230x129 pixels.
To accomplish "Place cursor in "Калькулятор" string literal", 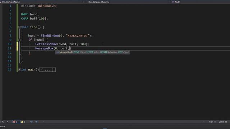I will point(78,35).
